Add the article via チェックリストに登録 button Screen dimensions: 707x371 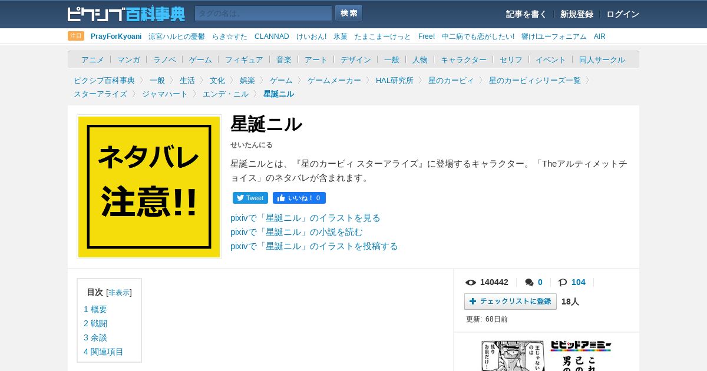[510, 302]
